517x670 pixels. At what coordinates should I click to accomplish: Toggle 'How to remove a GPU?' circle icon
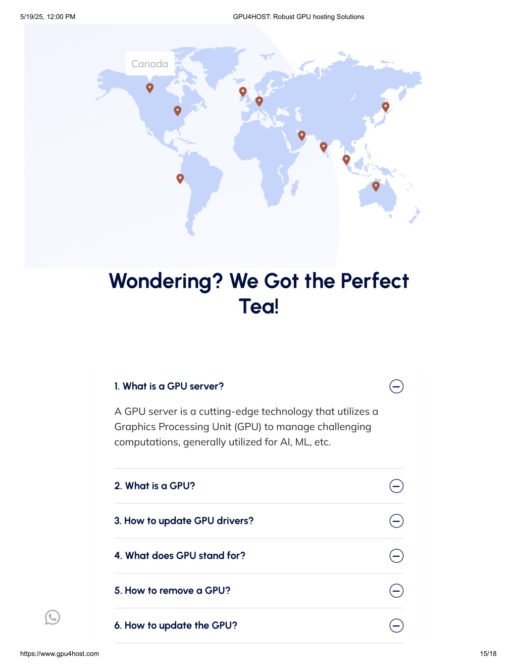(x=397, y=591)
